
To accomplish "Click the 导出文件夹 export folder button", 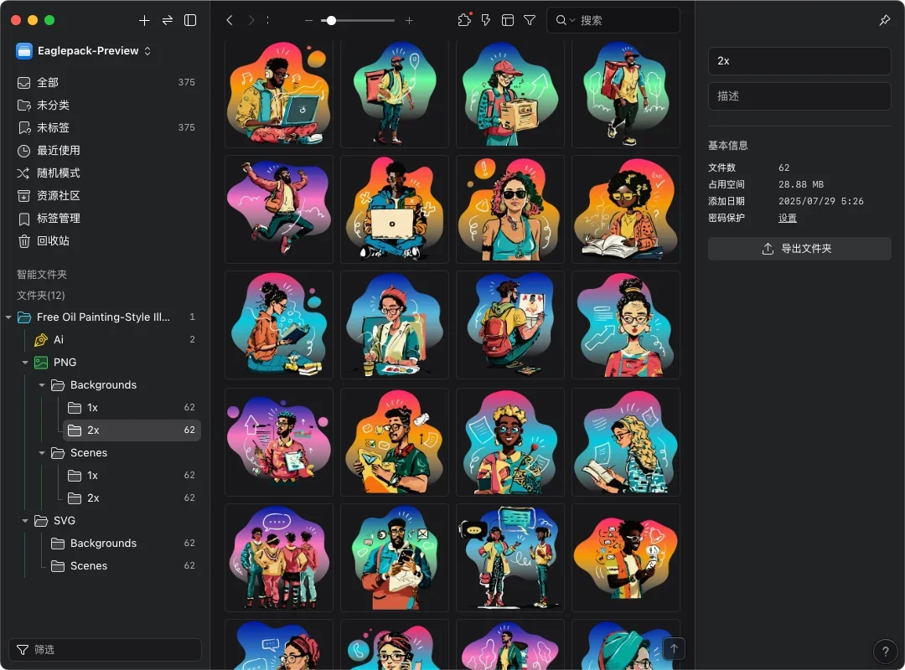I will coord(799,249).
